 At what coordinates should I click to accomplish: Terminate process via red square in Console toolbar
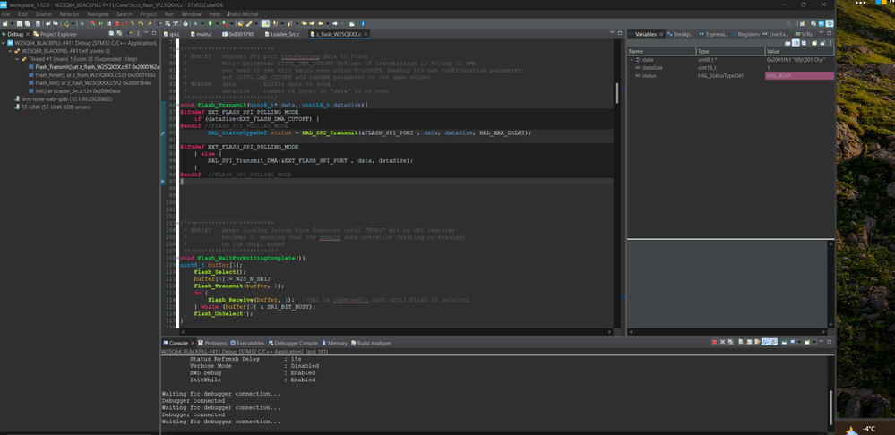(x=715, y=342)
